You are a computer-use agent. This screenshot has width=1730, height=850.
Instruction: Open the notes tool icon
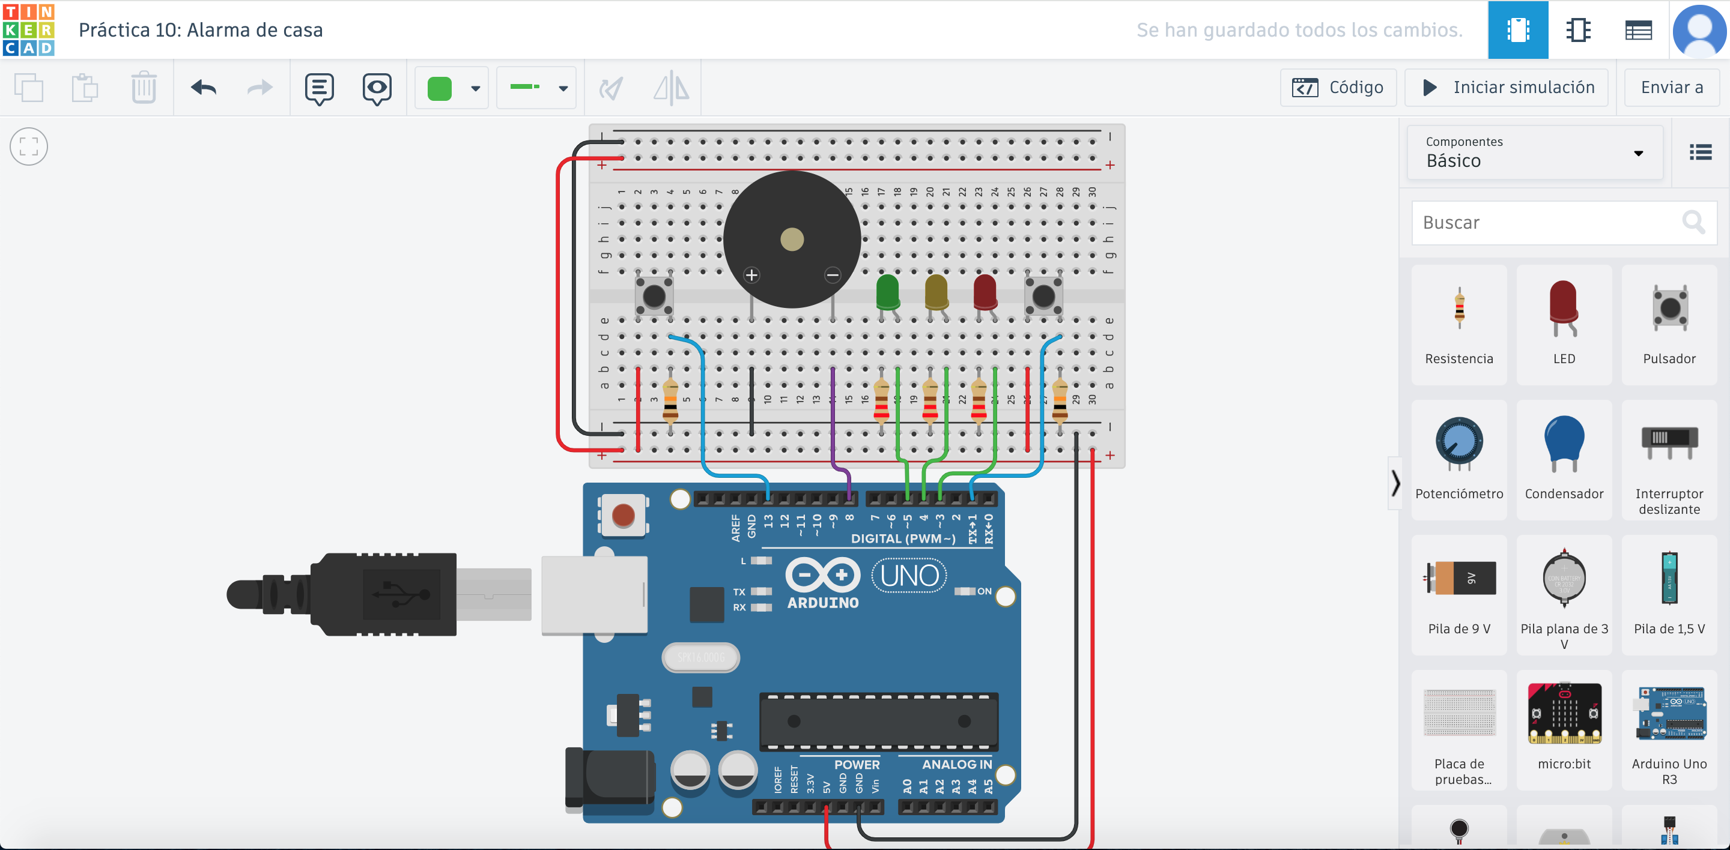tap(319, 88)
